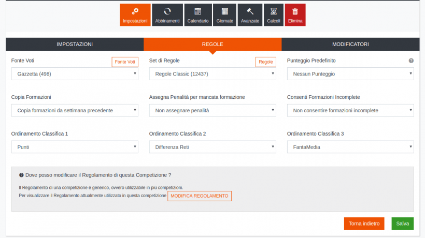Click help icon next to Punteggio Predefinito
Image resolution: width=425 pixels, height=238 pixels.
[411, 61]
